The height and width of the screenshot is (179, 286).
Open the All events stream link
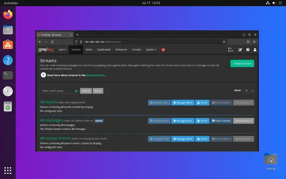pyautogui.click(x=48, y=102)
